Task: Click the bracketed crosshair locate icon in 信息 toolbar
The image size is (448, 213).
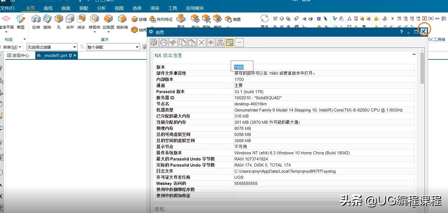Action: coord(211,43)
